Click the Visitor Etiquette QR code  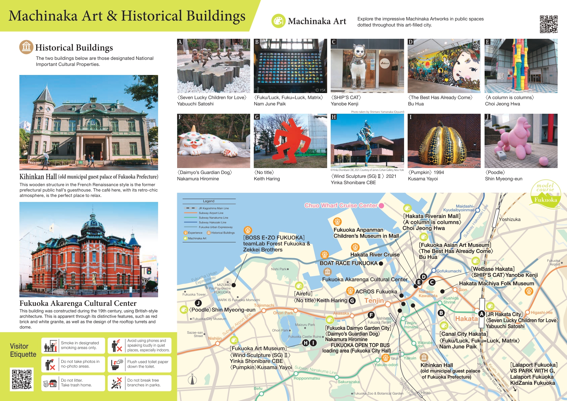pos(22,379)
